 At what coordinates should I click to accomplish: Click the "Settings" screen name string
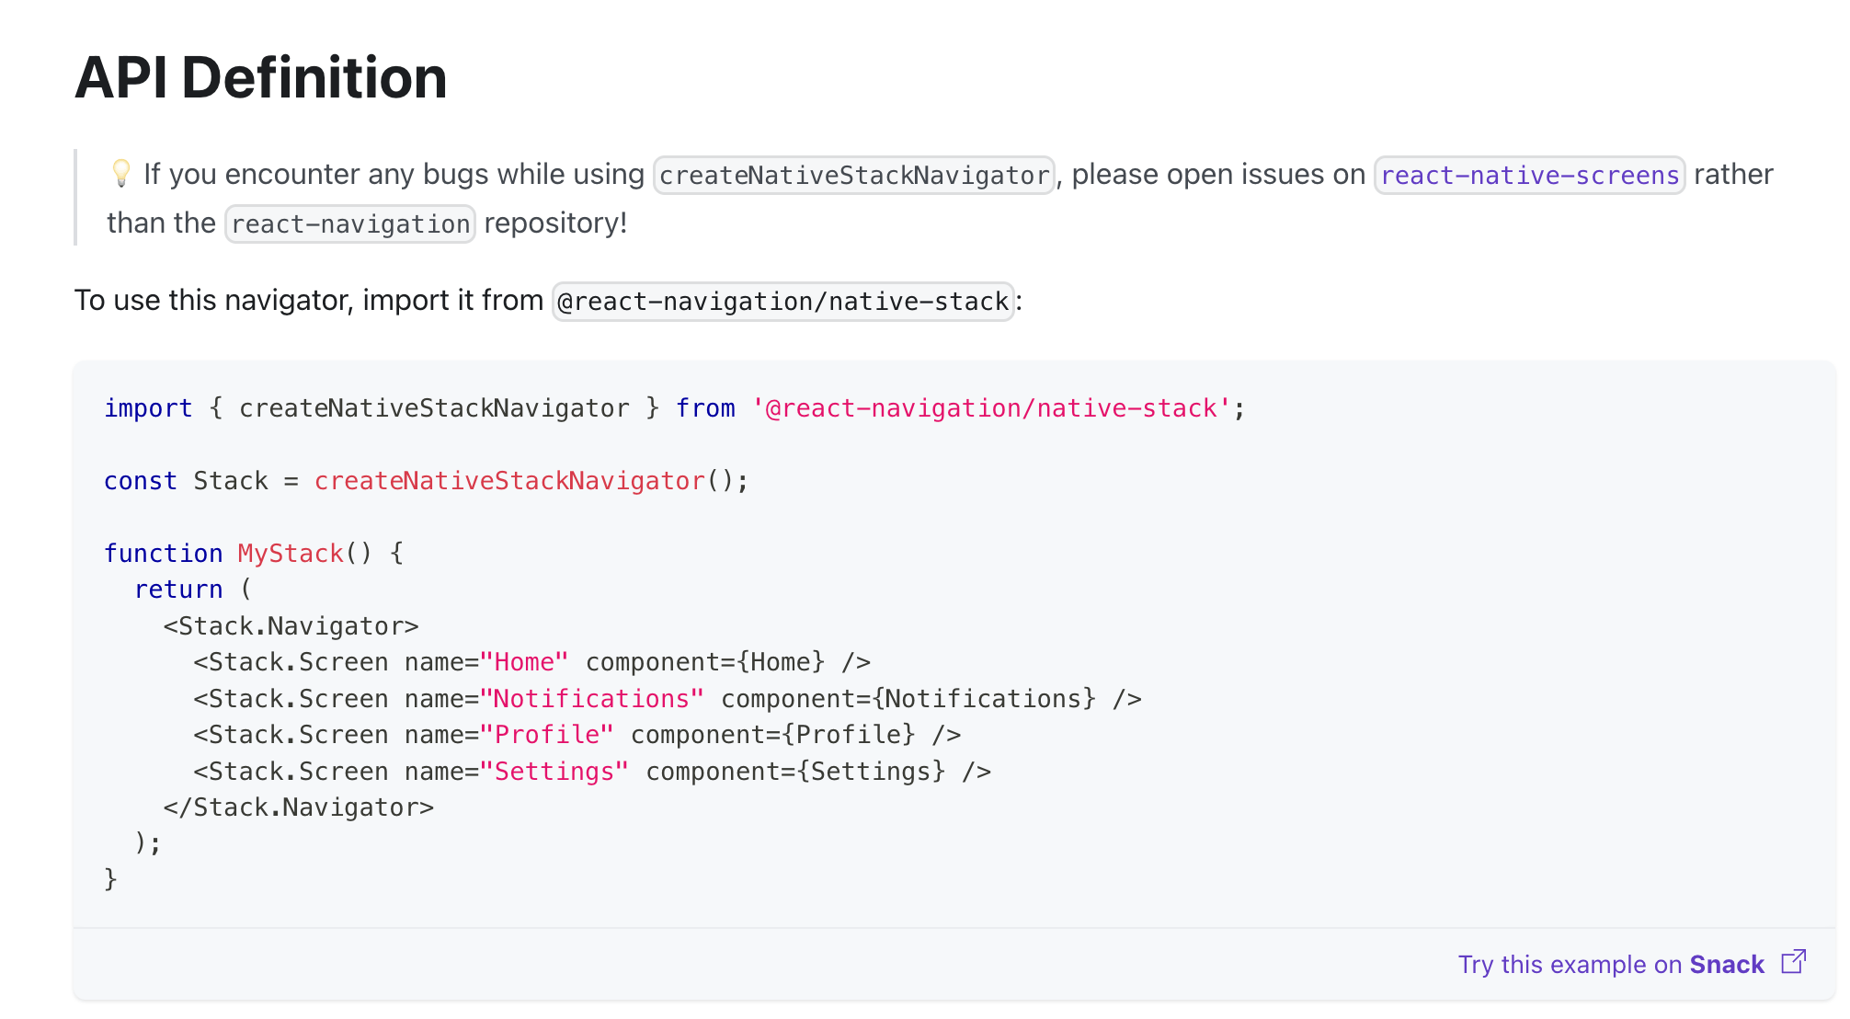coord(554,772)
